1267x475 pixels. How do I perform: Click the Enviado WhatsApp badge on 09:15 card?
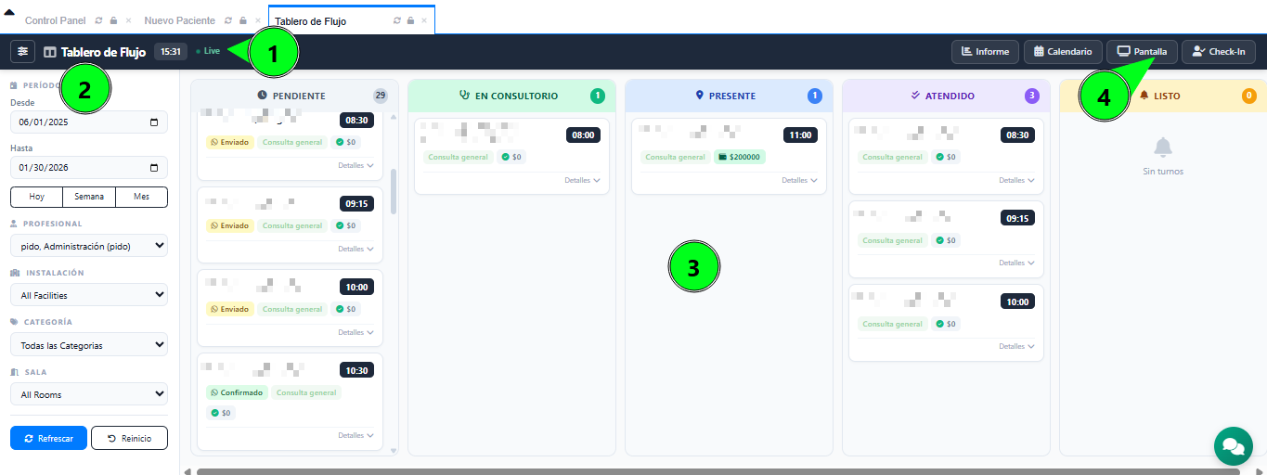tap(229, 225)
